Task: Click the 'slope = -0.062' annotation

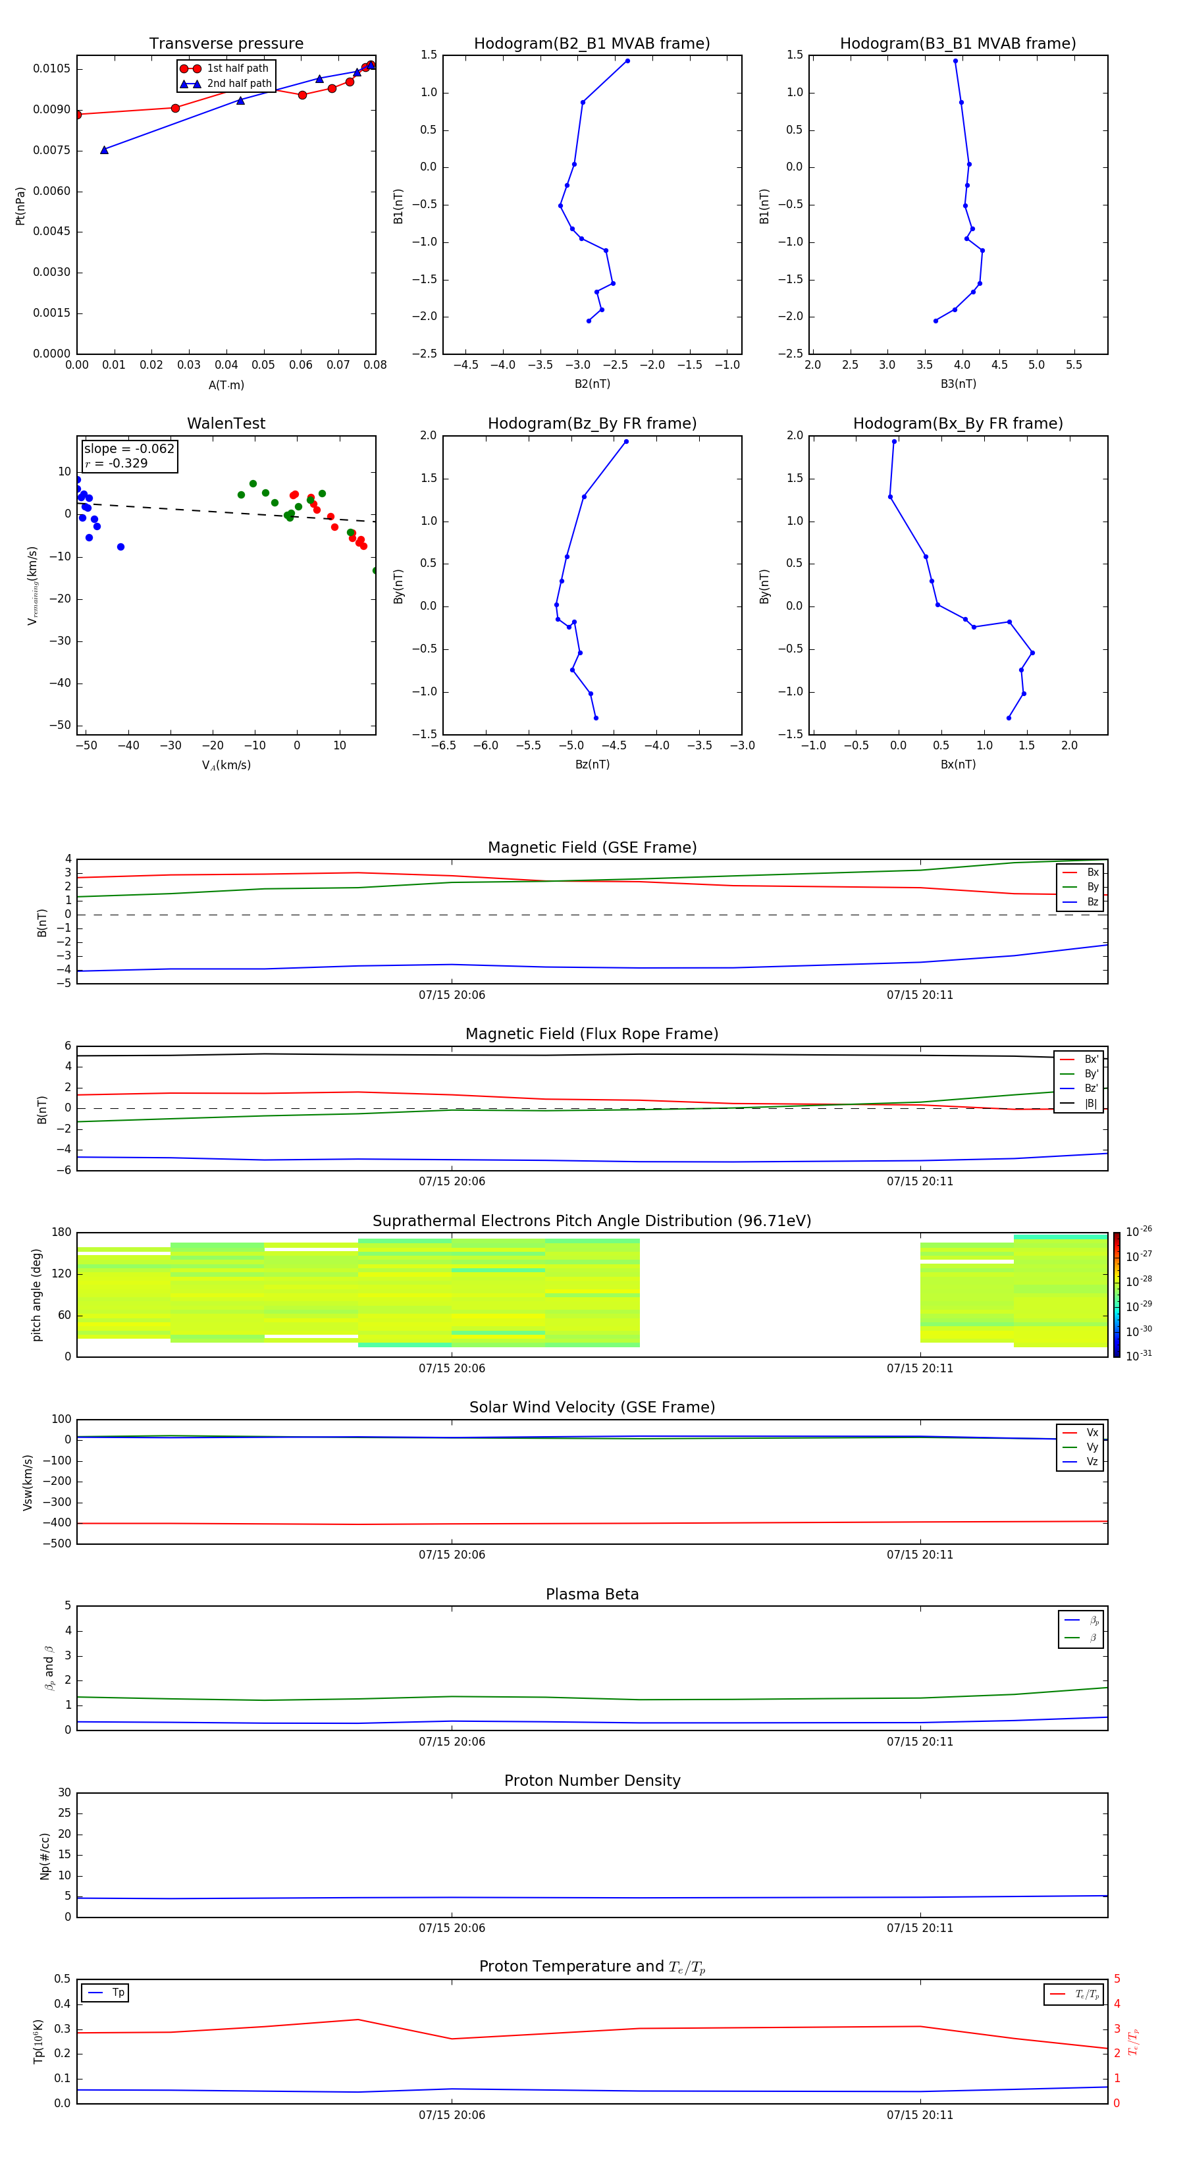Action: point(129,449)
